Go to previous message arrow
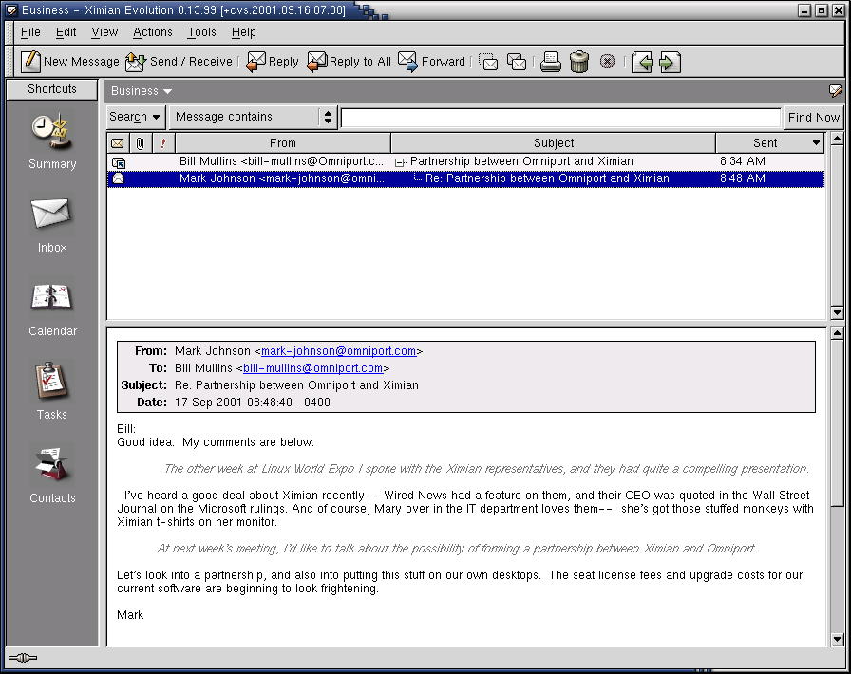Viewport: 851px width, 674px height. click(x=642, y=62)
